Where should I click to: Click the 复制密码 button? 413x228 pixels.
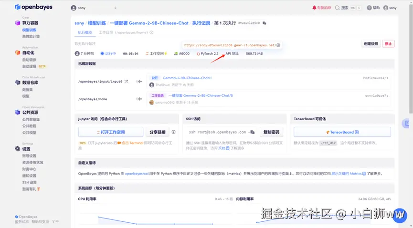[x=271, y=132]
